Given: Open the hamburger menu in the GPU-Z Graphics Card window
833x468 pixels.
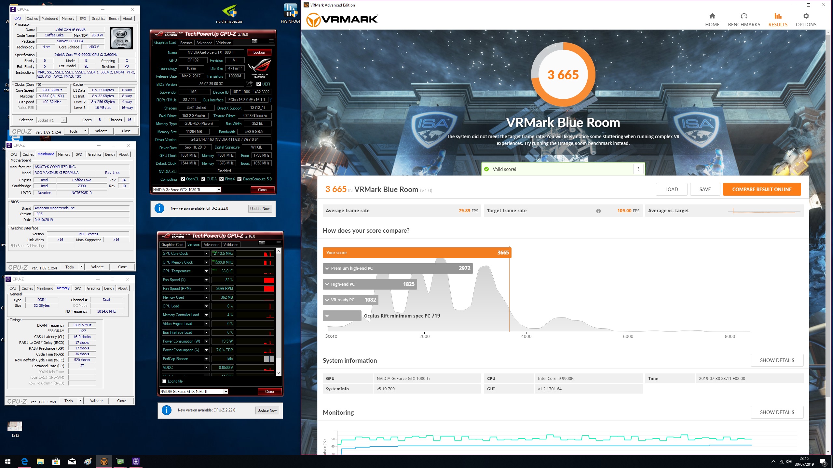Looking at the screenshot, I should [x=271, y=41].
